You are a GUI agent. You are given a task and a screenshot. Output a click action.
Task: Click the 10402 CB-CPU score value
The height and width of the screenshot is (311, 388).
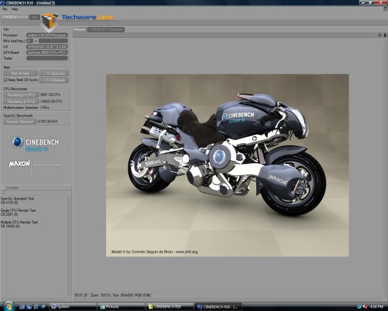(51, 102)
